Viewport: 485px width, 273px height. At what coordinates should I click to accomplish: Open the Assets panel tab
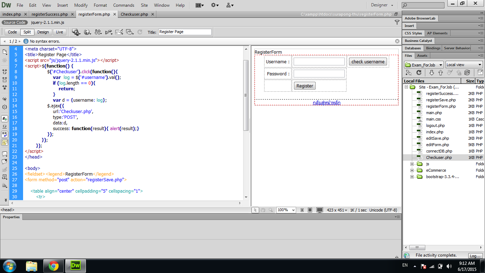[x=422, y=55]
